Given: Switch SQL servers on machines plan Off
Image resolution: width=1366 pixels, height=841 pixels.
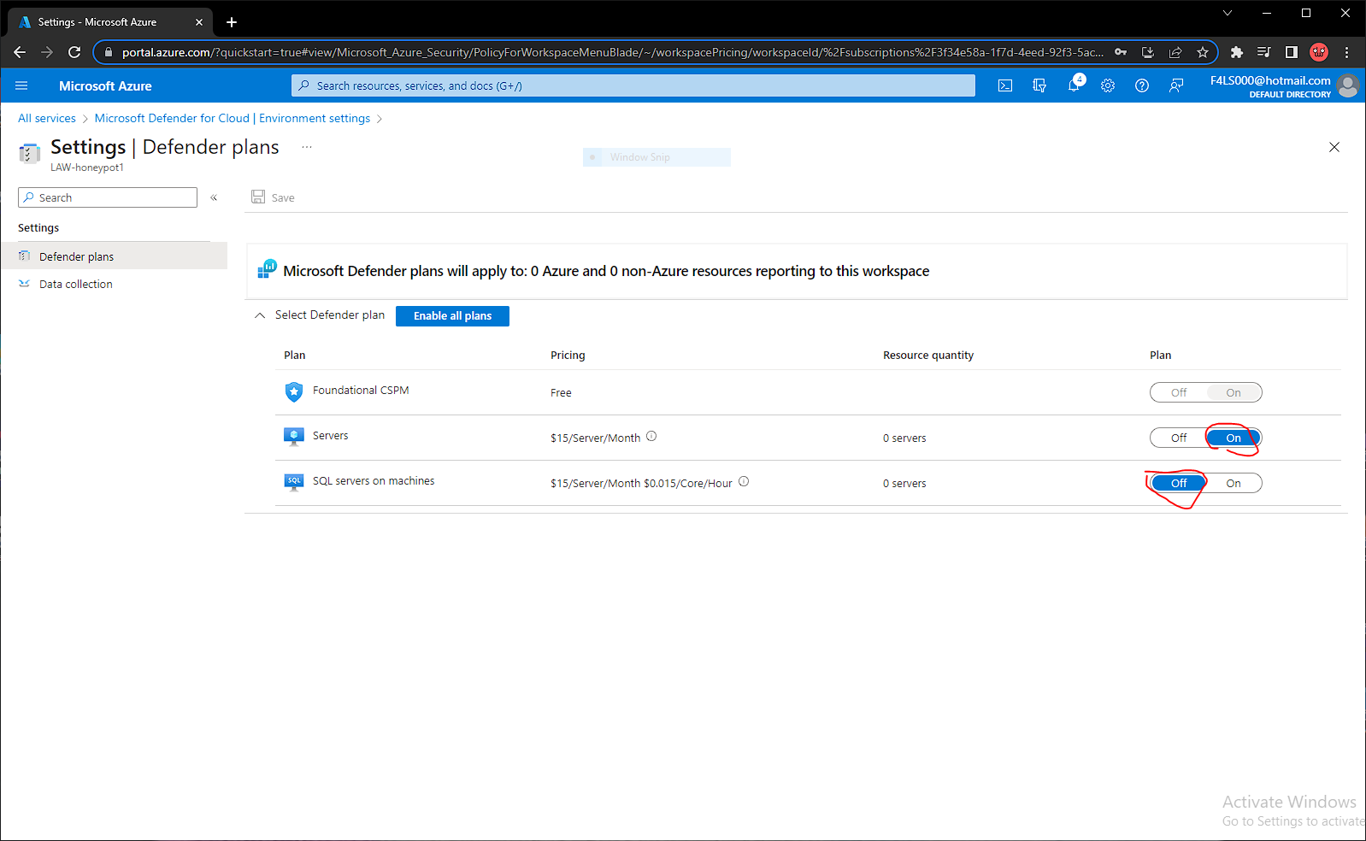Looking at the screenshot, I should (1179, 483).
